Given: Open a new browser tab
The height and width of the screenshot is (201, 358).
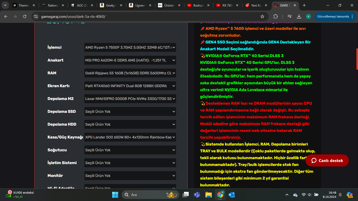Looking at the screenshot, I should pos(304,5).
